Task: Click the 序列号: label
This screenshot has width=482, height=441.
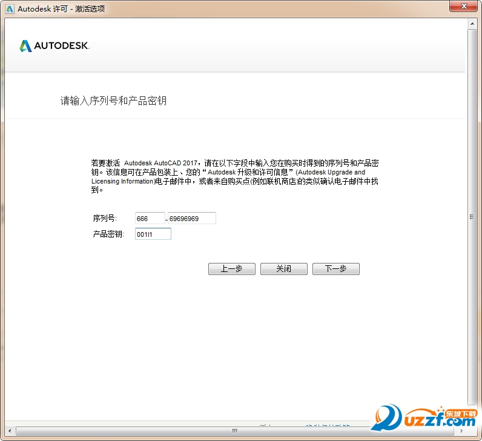Action: (x=105, y=218)
